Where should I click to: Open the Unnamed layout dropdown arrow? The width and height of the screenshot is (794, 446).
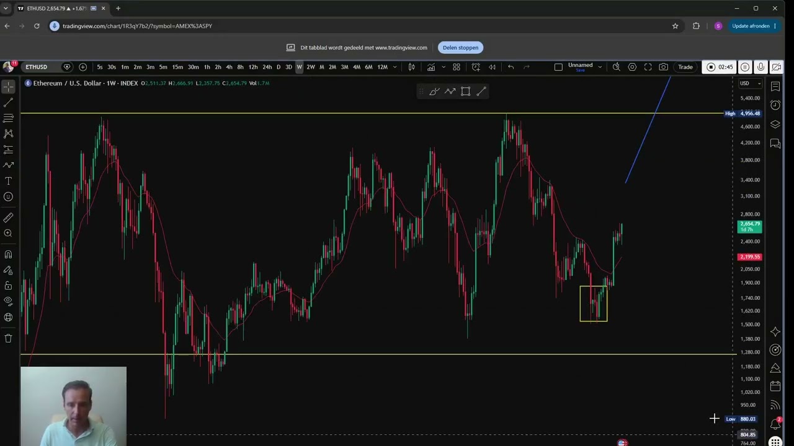600,67
